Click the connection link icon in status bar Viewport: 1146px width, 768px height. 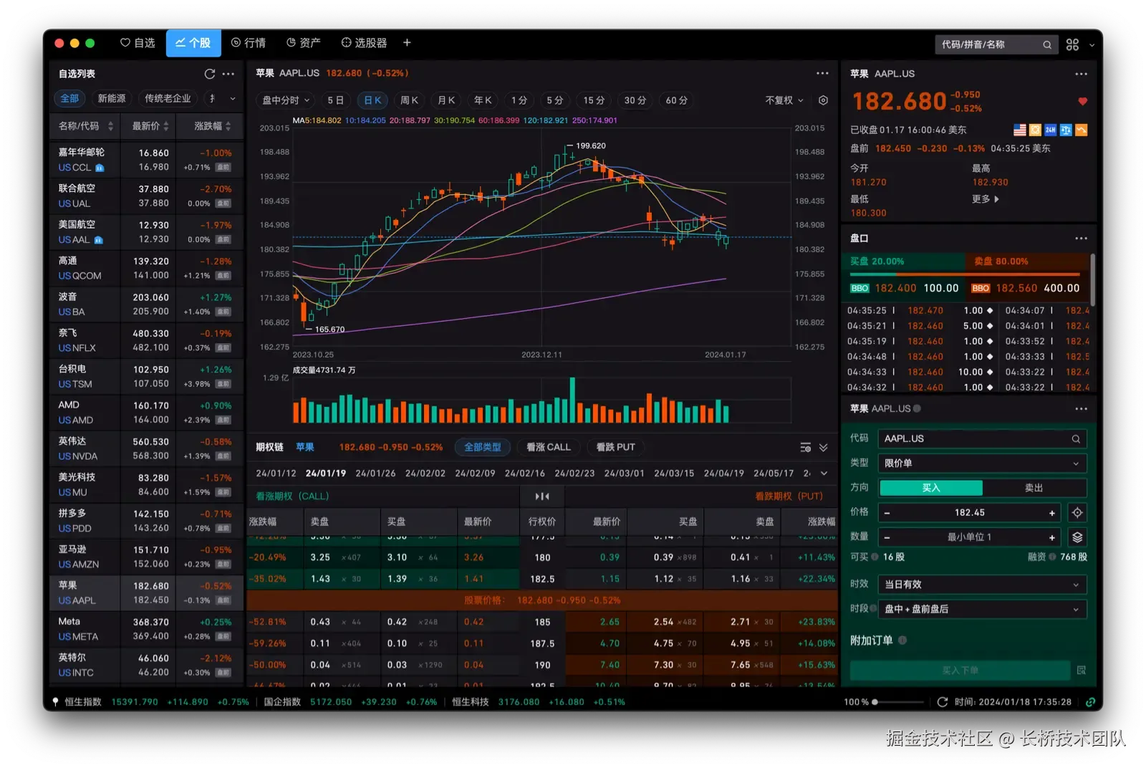(1090, 702)
